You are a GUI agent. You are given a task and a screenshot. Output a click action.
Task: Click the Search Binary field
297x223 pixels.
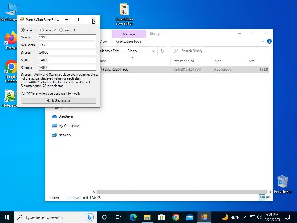tap(220, 51)
